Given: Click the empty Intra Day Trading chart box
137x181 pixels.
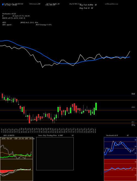Looking at the screenshot, I should [x=55, y=154].
